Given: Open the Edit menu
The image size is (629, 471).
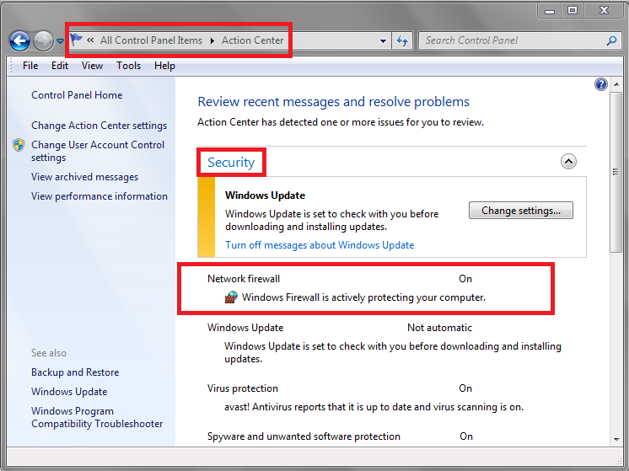Looking at the screenshot, I should [x=60, y=66].
